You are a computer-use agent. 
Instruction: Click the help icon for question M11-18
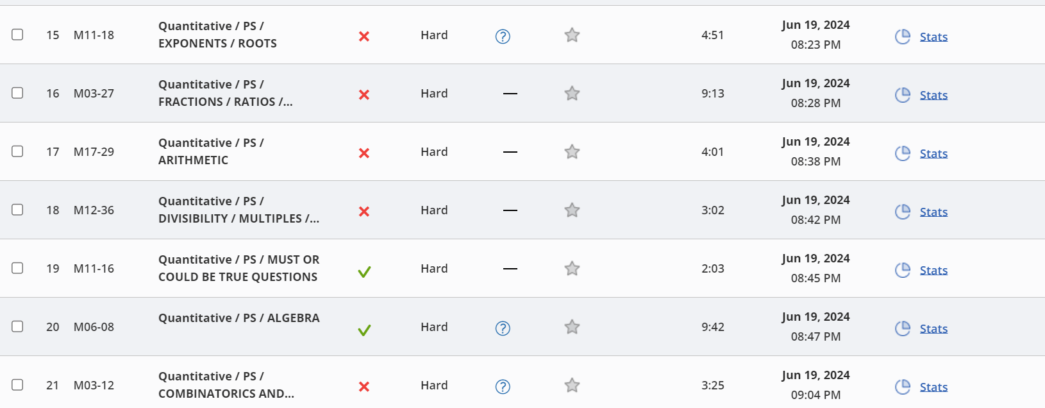click(x=503, y=37)
